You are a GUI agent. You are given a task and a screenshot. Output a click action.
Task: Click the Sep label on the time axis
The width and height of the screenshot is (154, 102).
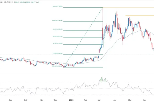pyautogui.click(x=11, y=100)
